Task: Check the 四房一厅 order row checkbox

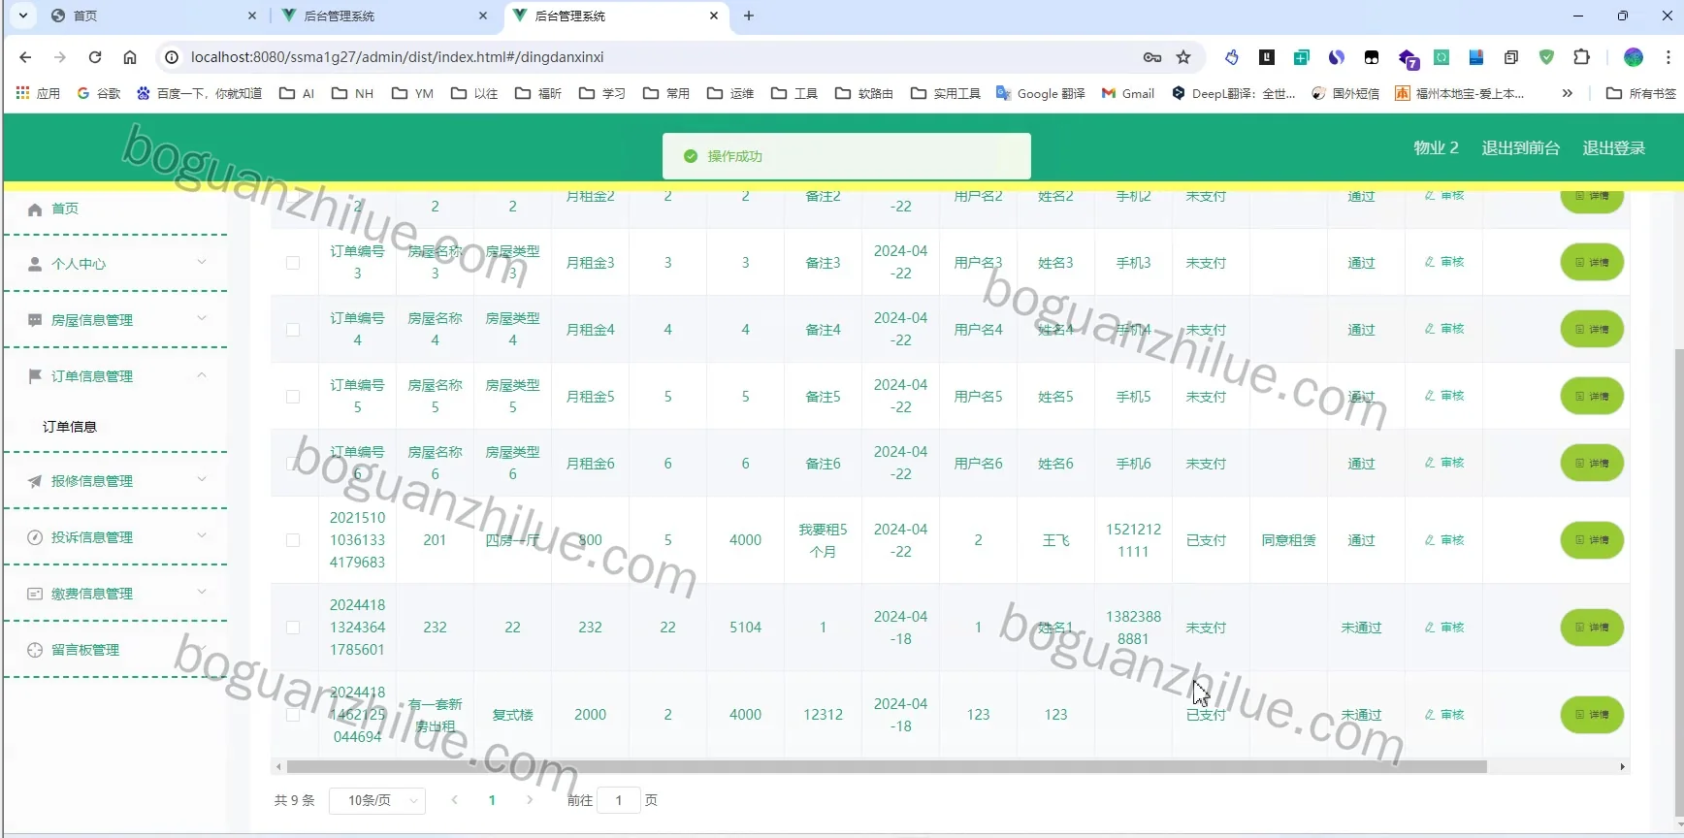Action: (x=293, y=540)
